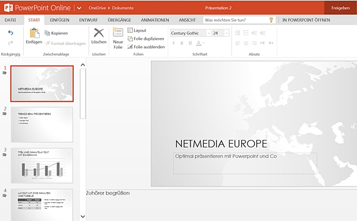Viewport: 357px width, 221px height.
Task: Expand the font size dropdown arrow
Action: coord(227,33)
